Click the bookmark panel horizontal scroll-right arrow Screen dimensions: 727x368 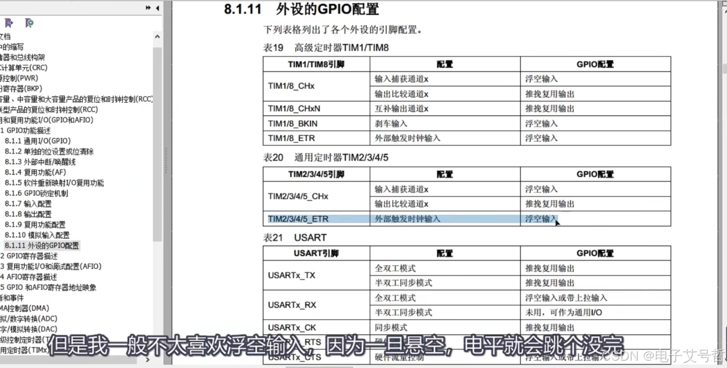pos(147,360)
